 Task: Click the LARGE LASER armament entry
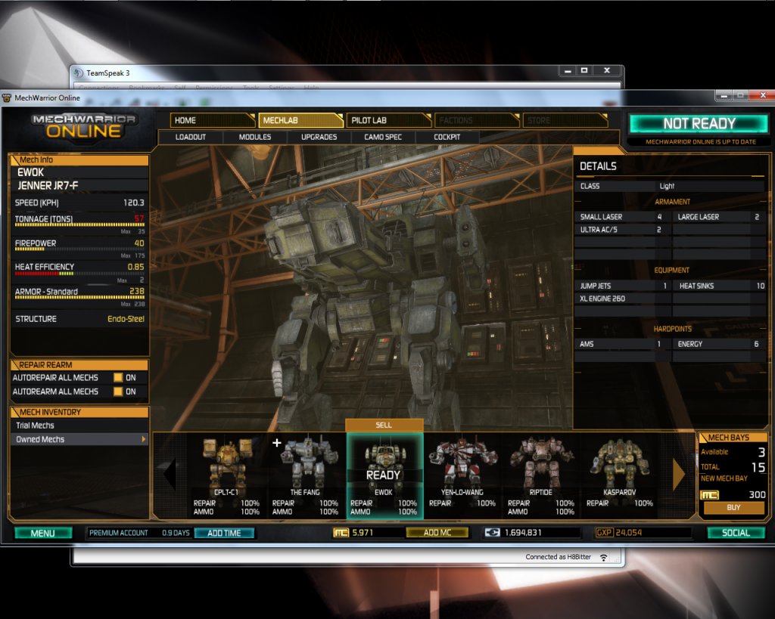click(719, 217)
